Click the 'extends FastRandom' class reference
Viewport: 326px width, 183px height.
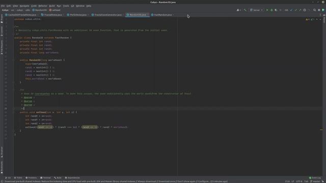pyautogui.click(x=62, y=38)
